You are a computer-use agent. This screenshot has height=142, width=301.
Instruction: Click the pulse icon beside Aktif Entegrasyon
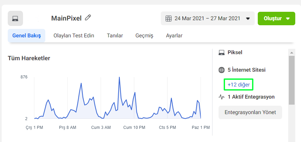point(222,97)
